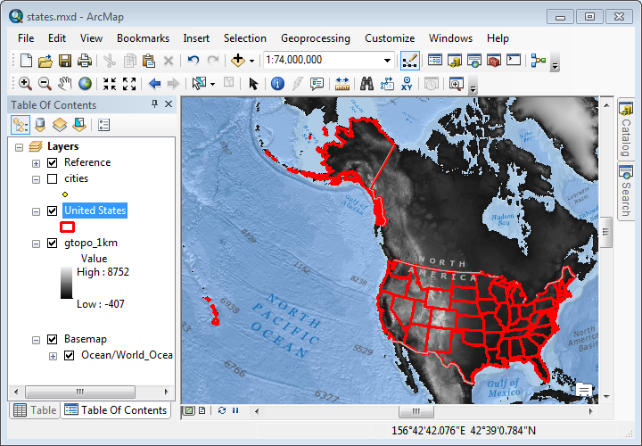Click the Table Of Contents horizontal scrollbar
Viewport: 642px width, 446px height.
(x=80, y=392)
